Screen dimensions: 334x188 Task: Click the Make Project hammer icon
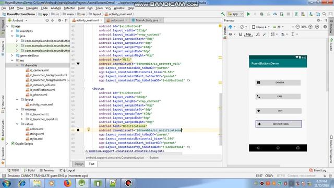click(223, 14)
